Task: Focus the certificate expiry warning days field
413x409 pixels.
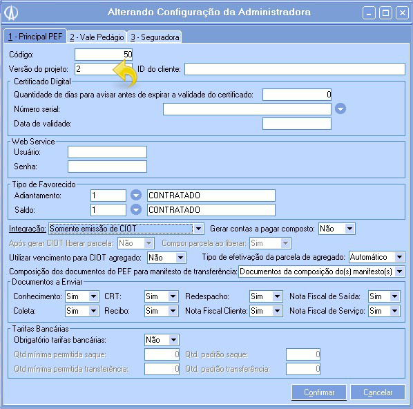Action: (297, 95)
